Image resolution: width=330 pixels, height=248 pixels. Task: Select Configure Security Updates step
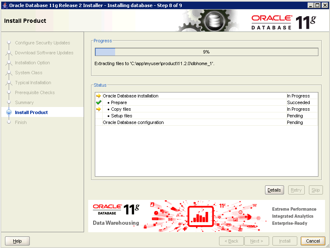[42, 43]
